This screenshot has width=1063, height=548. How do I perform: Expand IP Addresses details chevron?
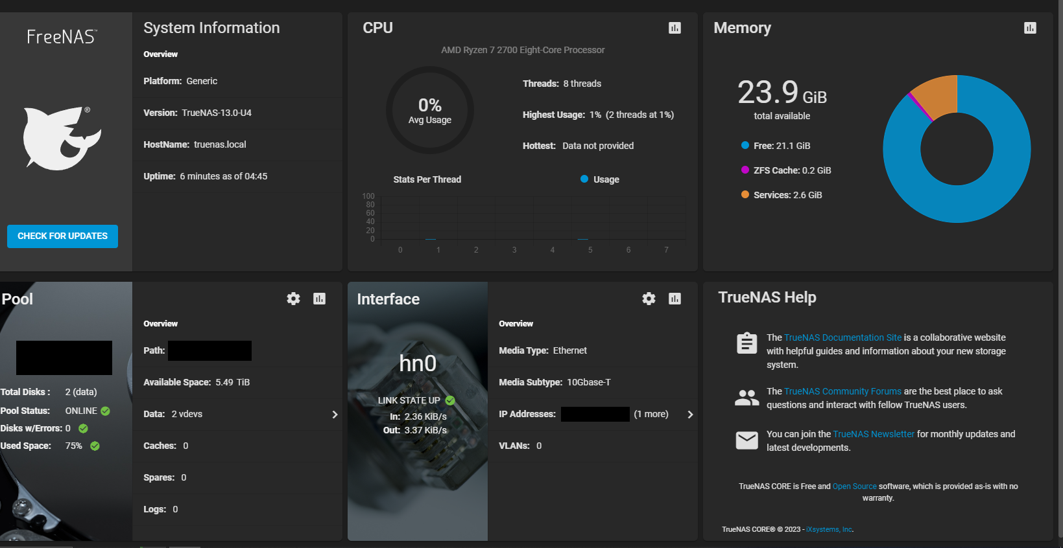(x=690, y=414)
